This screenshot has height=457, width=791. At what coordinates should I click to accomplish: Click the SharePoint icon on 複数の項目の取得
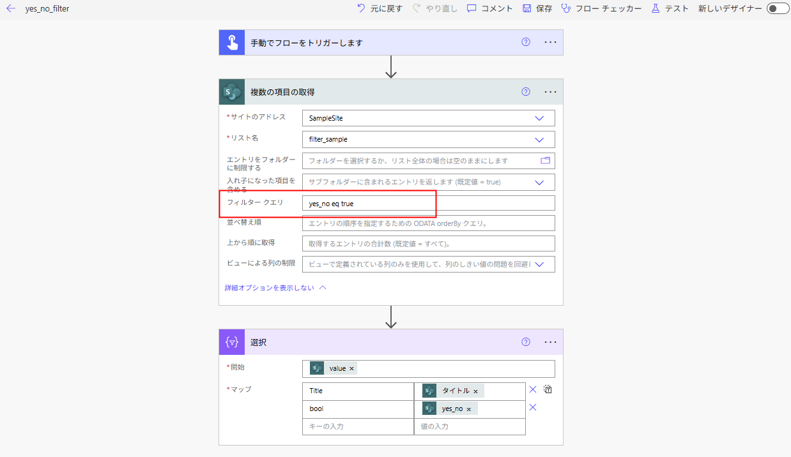point(231,91)
